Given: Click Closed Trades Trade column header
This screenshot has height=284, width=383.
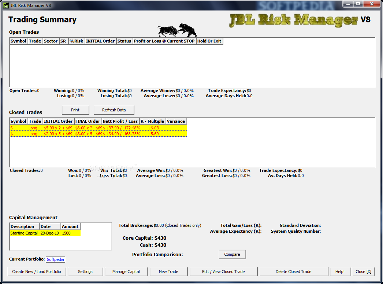Looking at the screenshot, I should click(x=35, y=121).
